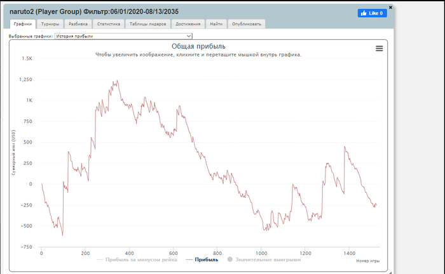
Task: Toggle the Значительные выигрыши legend item
Action: (264, 259)
